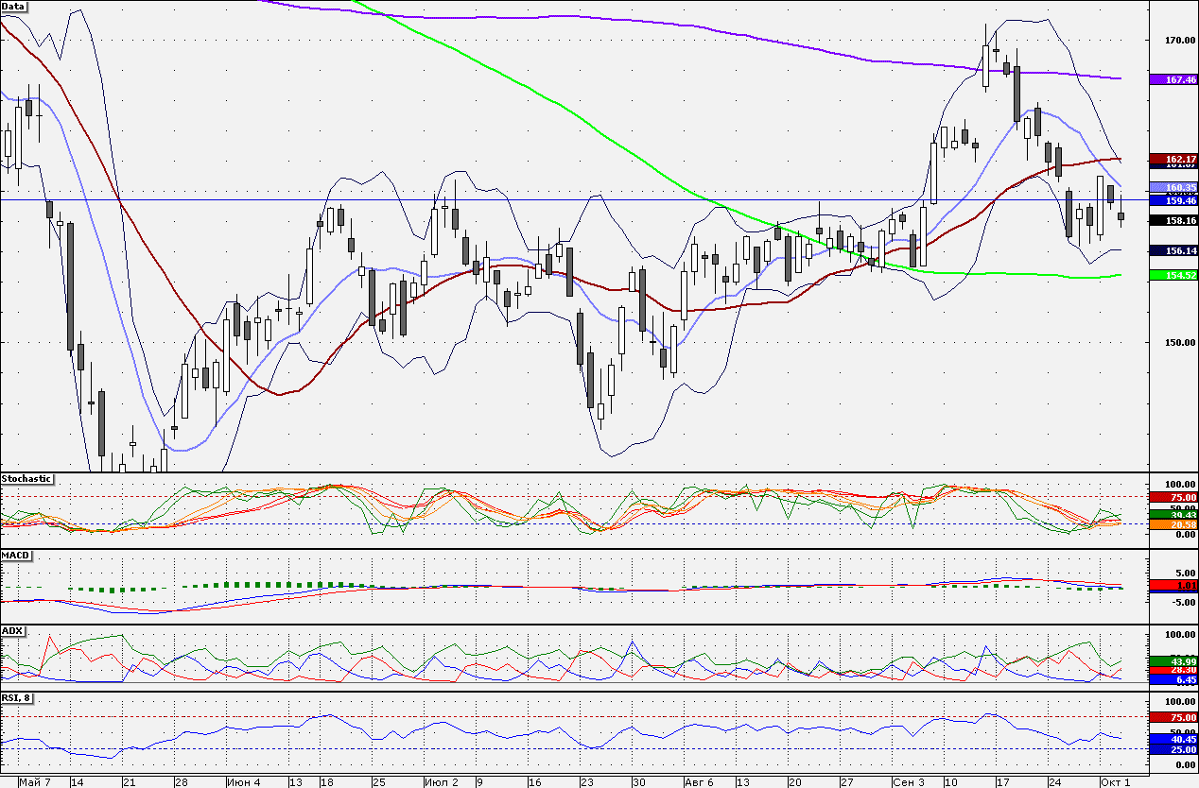Click the red 1.01 MACD value tag
Image resolution: width=1199 pixels, height=788 pixels.
pos(1173,586)
